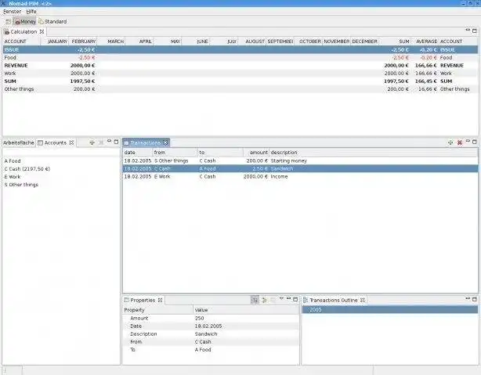Toggle Show Categories in Properties toolbar
Screen dimensions: 481x375
[255, 300]
